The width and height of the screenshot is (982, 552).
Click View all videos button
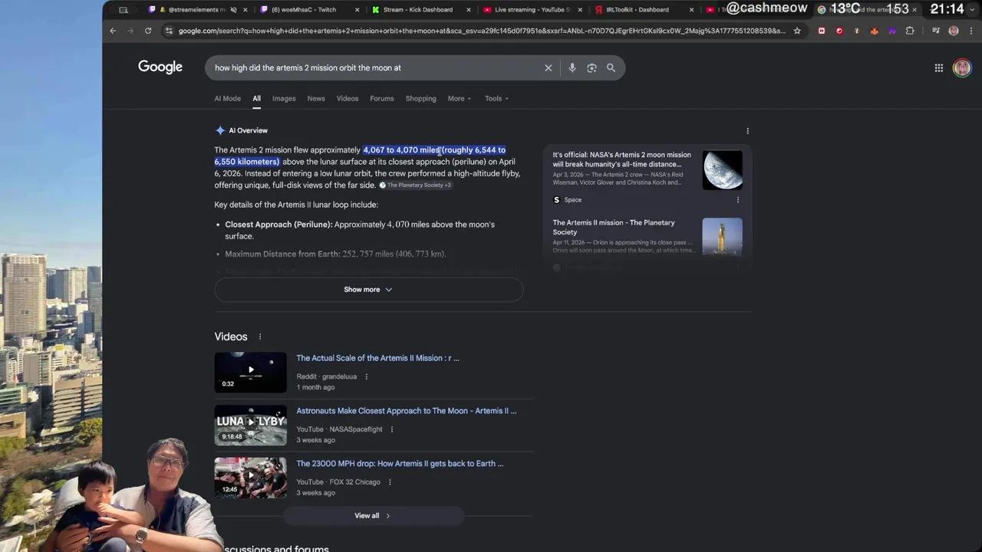[x=373, y=516]
